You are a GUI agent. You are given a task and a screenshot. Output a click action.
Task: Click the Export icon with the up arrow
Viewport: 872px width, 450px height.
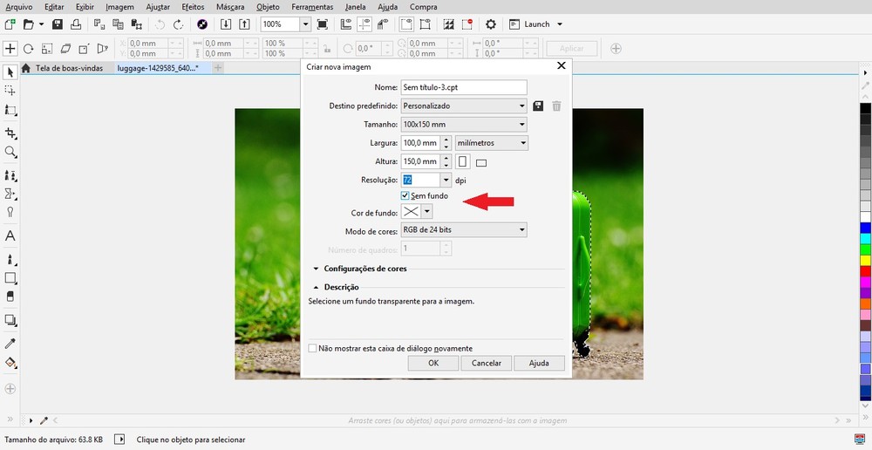click(x=244, y=24)
